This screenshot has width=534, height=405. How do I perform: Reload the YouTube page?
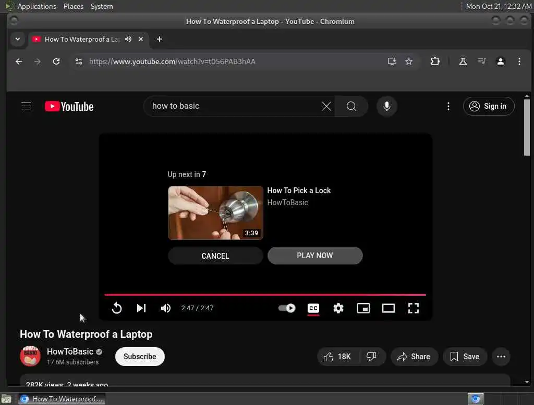point(56,61)
